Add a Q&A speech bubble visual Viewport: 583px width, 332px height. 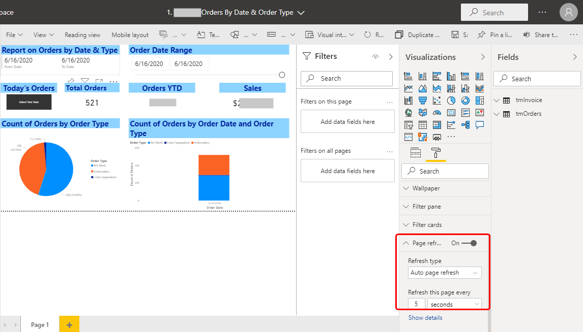(480, 125)
